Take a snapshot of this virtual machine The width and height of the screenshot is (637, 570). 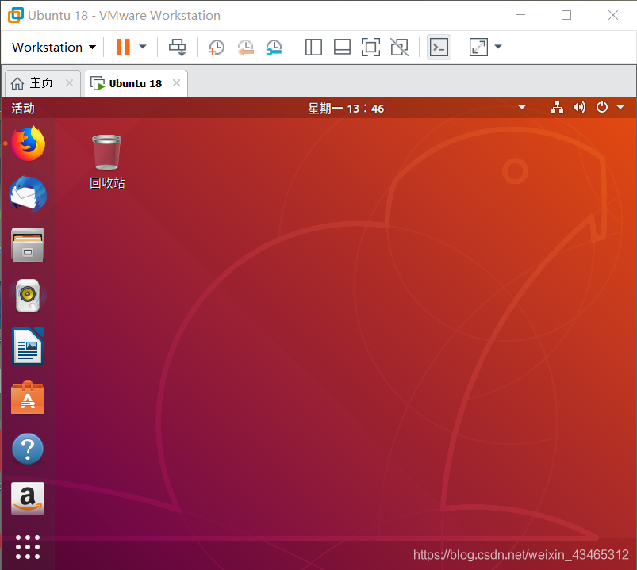coord(216,47)
